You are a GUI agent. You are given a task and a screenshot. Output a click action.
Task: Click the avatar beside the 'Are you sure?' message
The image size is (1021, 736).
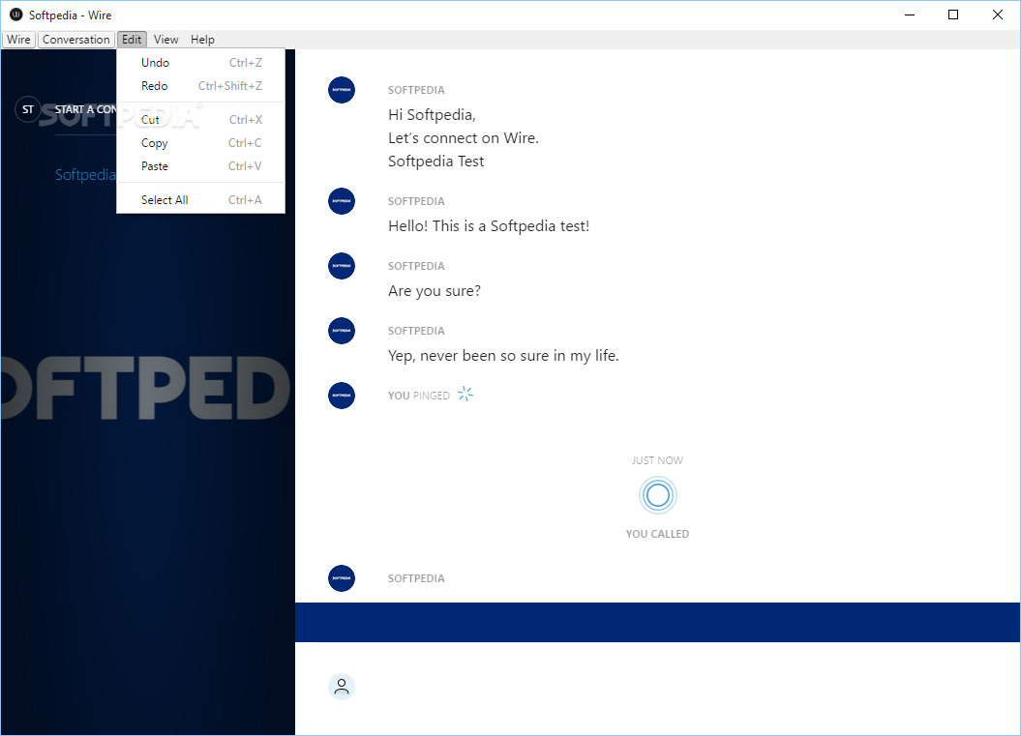point(342,266)
